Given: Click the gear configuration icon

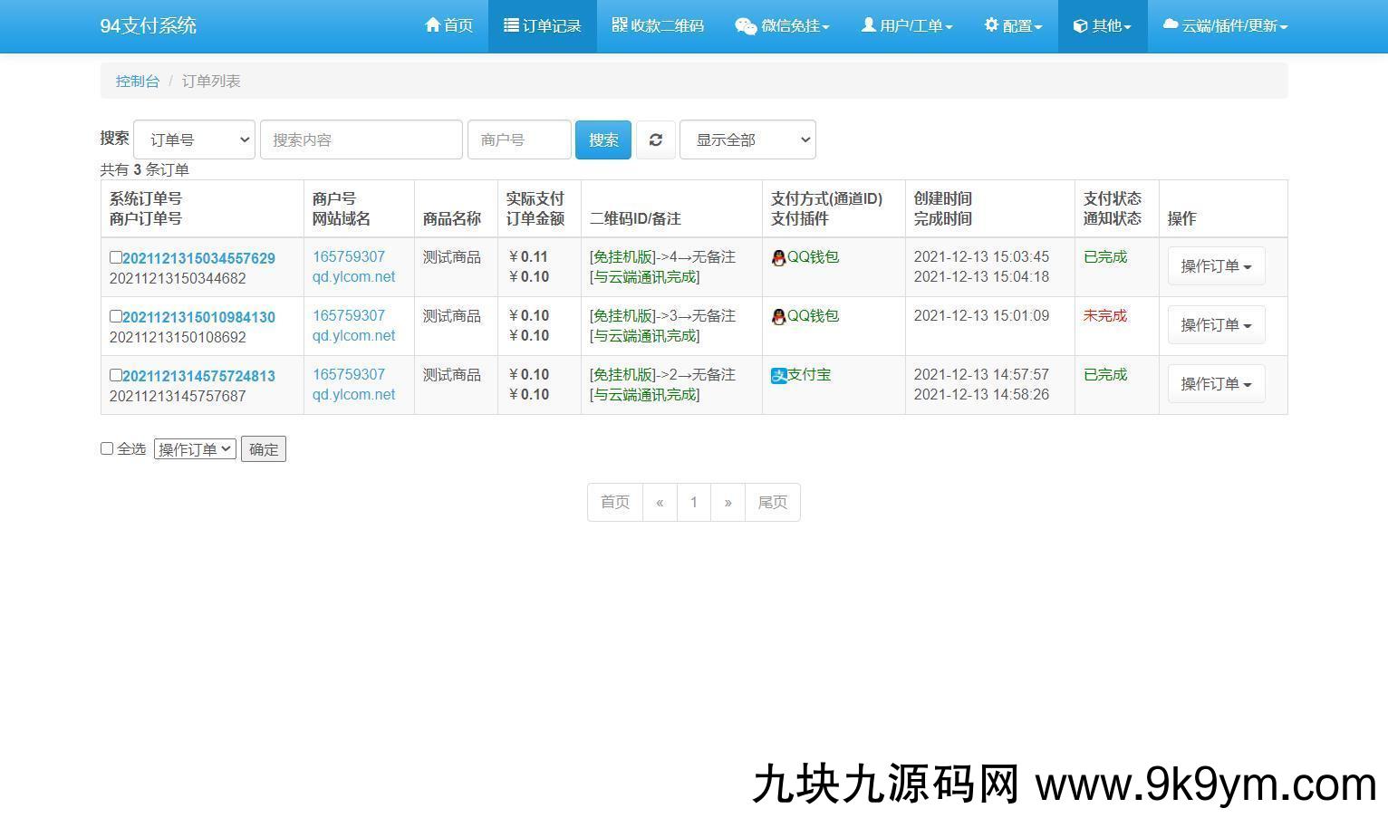Looking at the screenshot, I should coord(991,25).
